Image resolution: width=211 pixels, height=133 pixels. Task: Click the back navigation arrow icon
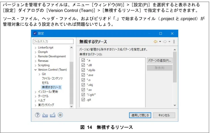point(156,42)
